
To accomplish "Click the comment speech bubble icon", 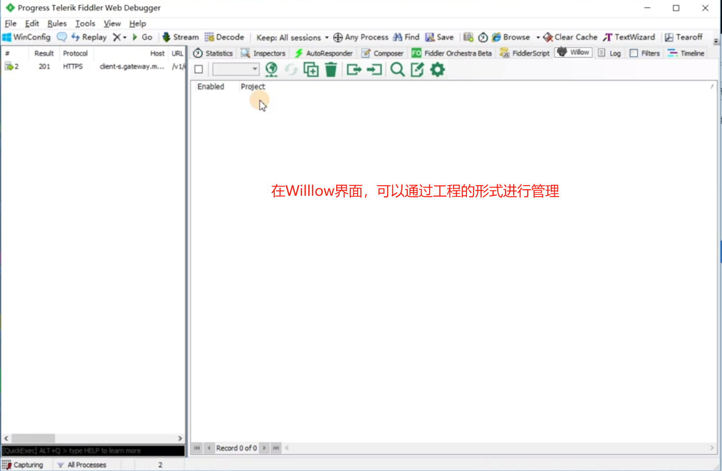I will (x=62, y=37).
